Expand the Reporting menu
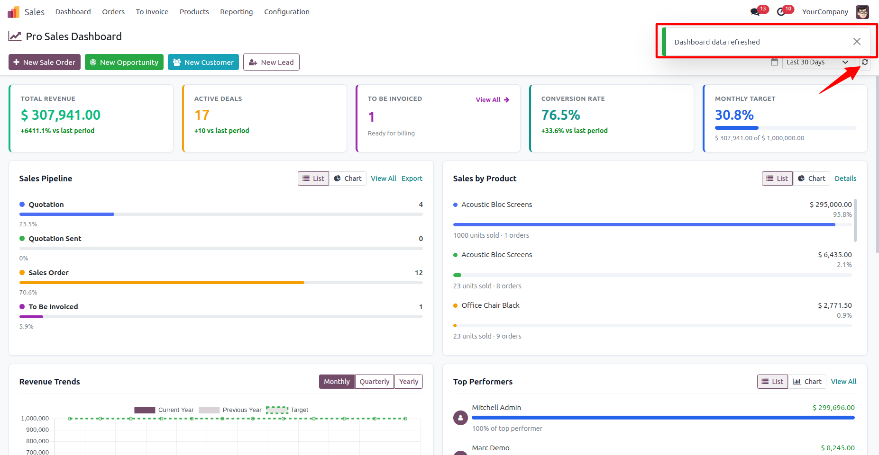The image size is (879, 455). (x=236, y=12)
